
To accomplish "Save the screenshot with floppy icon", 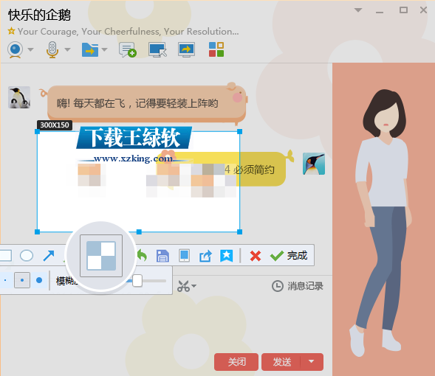I will tap(162, 256).
